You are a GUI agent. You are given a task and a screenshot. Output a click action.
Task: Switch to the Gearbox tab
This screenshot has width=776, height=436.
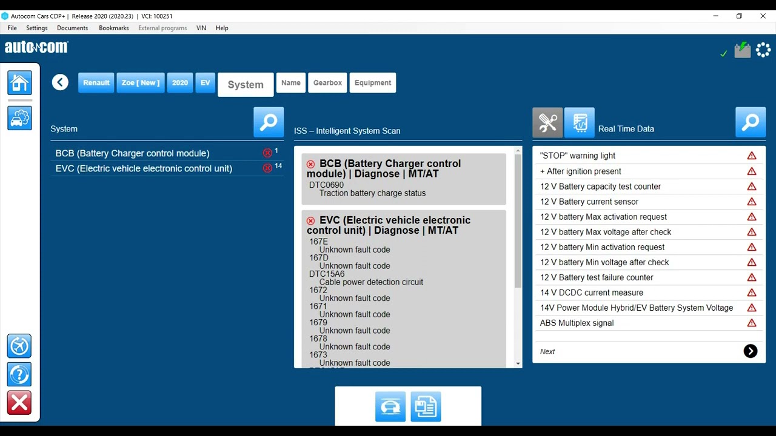tap(327, 82)
